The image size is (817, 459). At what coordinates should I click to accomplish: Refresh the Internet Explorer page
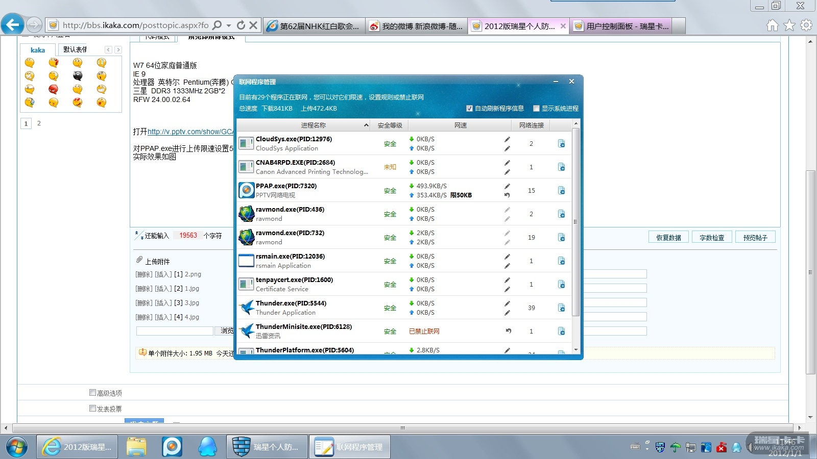[x=241, y=25]
